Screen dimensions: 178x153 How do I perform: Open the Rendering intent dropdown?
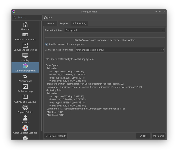point(115,30)
